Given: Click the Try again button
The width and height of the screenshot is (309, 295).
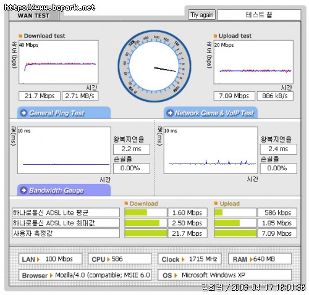Looking at the screenshot, I should pyautogui.click(x=201, y=15).
